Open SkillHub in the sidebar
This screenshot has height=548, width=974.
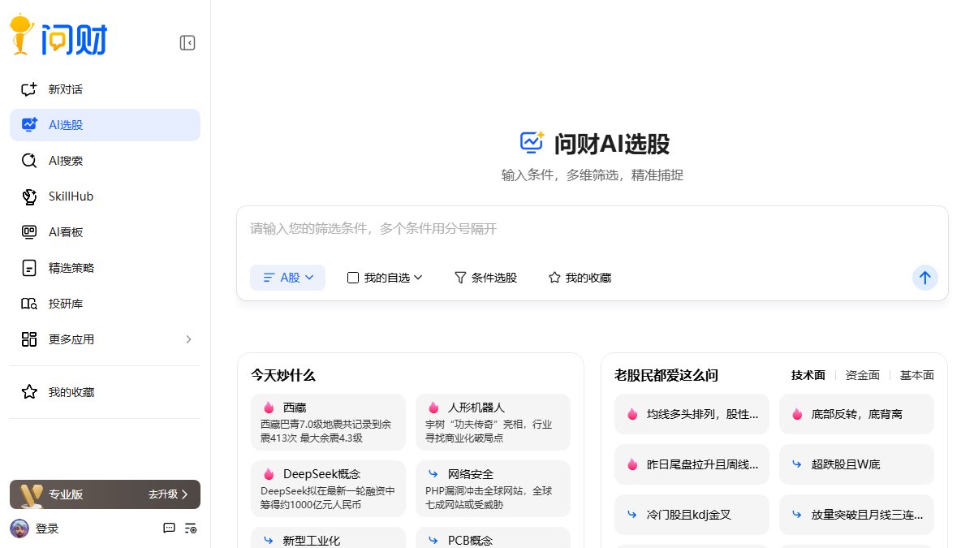click(105, 196)
